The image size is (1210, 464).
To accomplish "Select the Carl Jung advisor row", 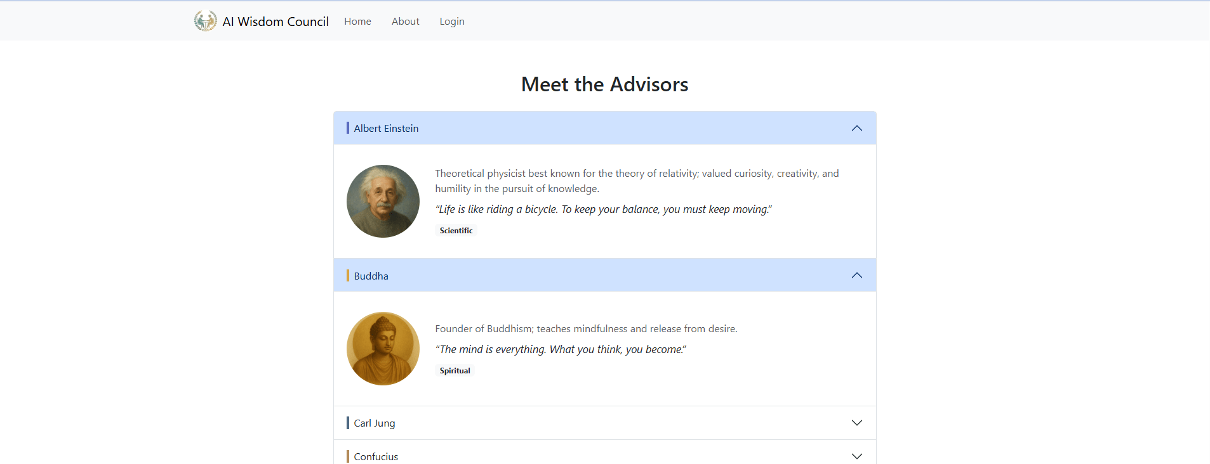I will (x=375, y=423).
